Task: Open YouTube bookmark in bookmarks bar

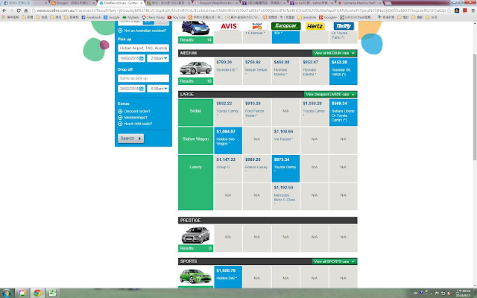Action: pyautogui.click(x=177, y=17)
